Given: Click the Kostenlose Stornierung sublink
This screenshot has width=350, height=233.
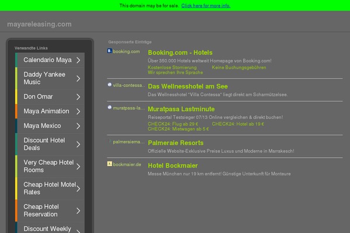Looking at the screenshot, I should pos(172,68).
